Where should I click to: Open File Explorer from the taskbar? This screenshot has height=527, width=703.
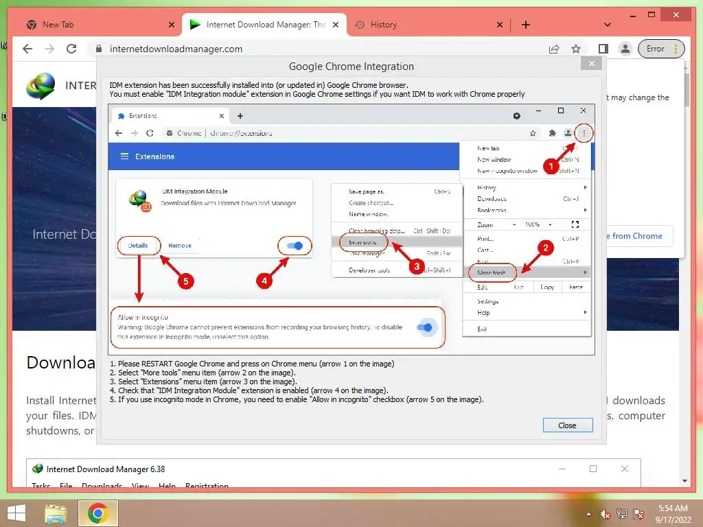coord(56,513)
